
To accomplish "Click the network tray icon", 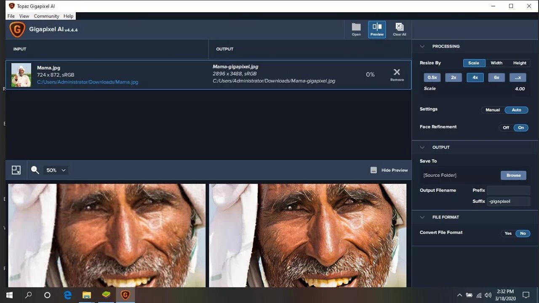I will (x=479, y=295).
